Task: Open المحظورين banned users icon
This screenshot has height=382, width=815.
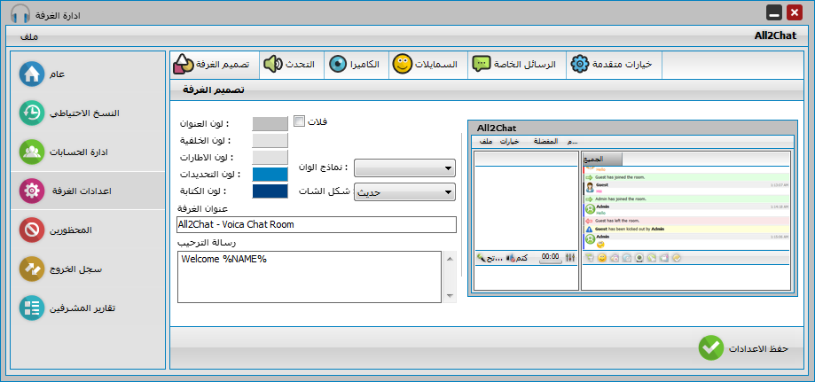Action: click(32, 230)
